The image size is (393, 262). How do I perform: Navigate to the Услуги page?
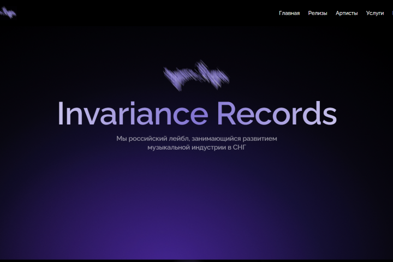click(x=374, y=13)
